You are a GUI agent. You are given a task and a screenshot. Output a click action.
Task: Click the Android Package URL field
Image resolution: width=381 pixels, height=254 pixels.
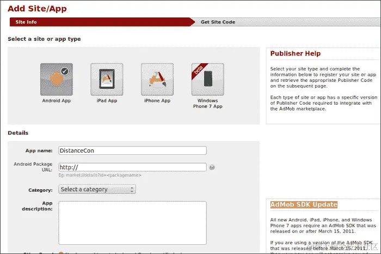coord(132,167)
